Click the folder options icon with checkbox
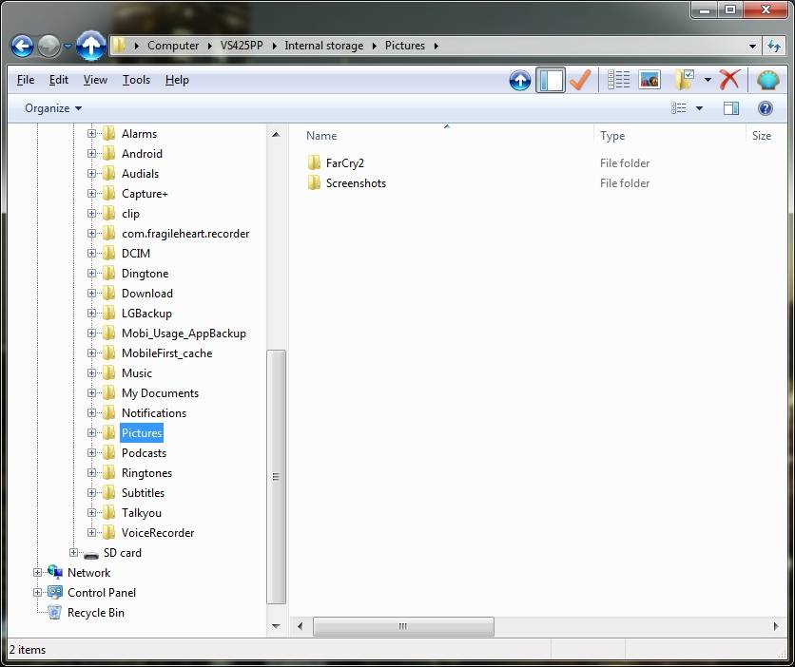795x667 pixels. point(685,81)
